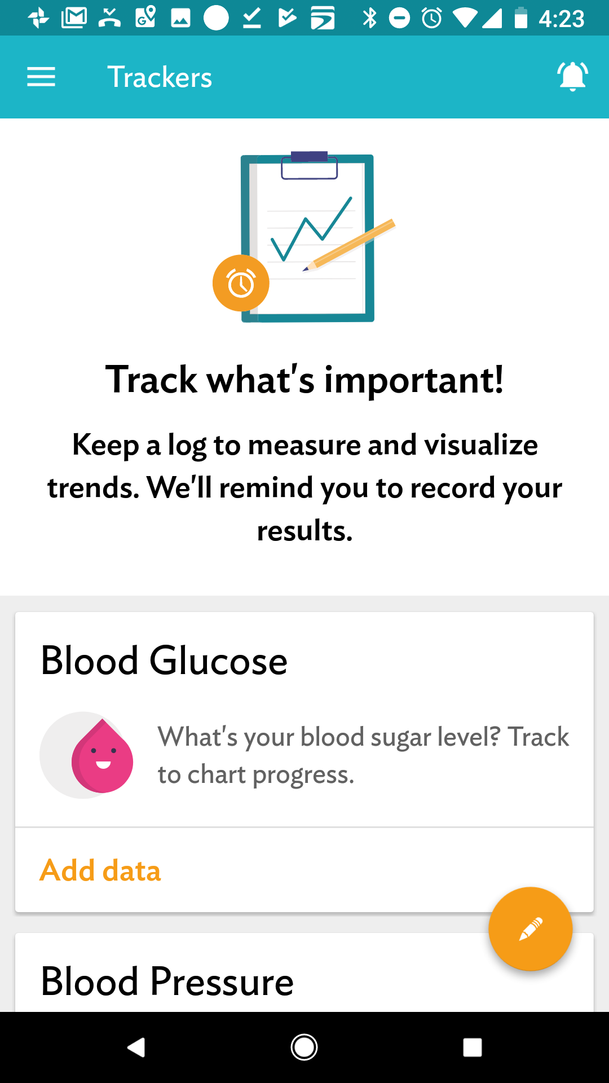Tap the missed call status icon
Viewport: 609px width, 1083px height.
coord(109,18)
